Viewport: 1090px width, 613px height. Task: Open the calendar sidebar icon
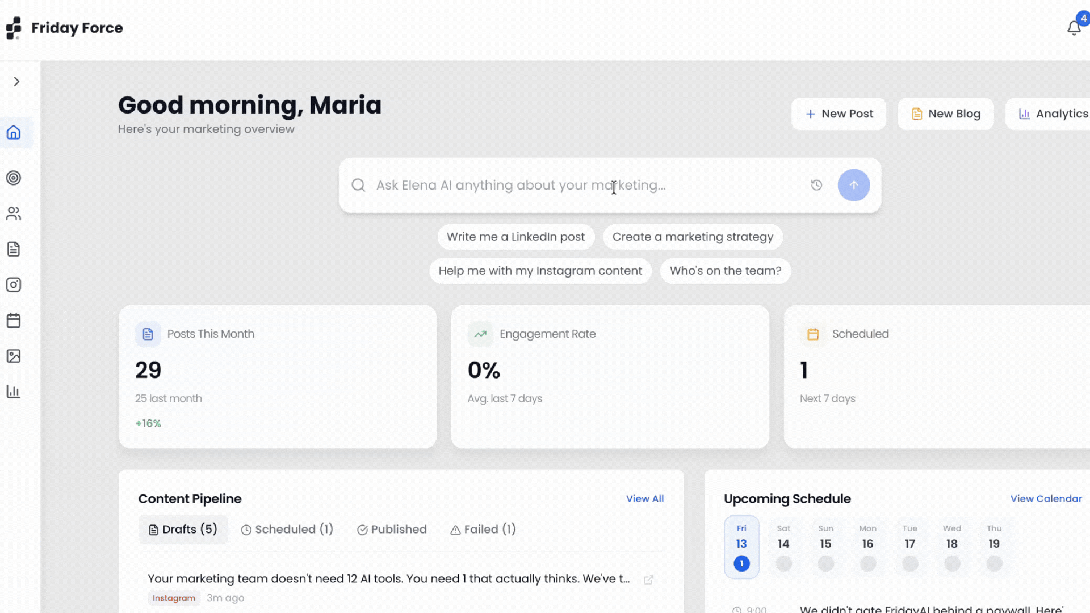point(14,321)
